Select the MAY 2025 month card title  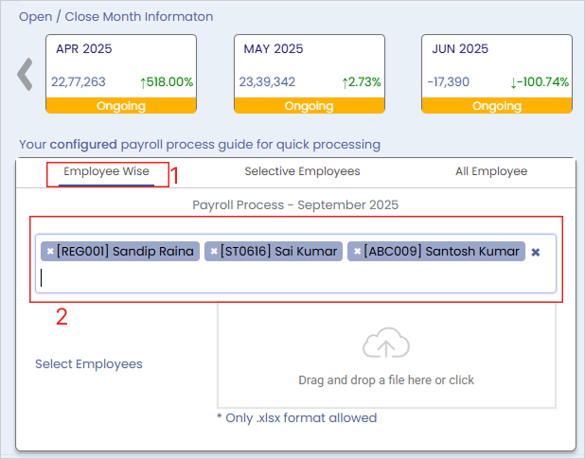(x=272, y=49)
